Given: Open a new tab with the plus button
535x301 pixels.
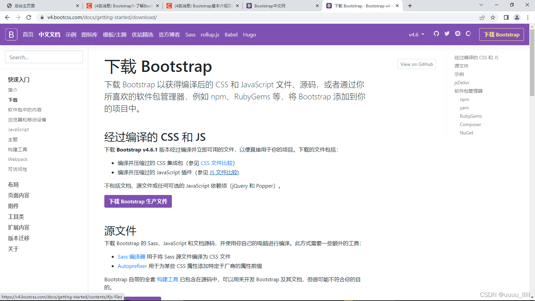Looking at the screenshot, I should pos(410,6).
